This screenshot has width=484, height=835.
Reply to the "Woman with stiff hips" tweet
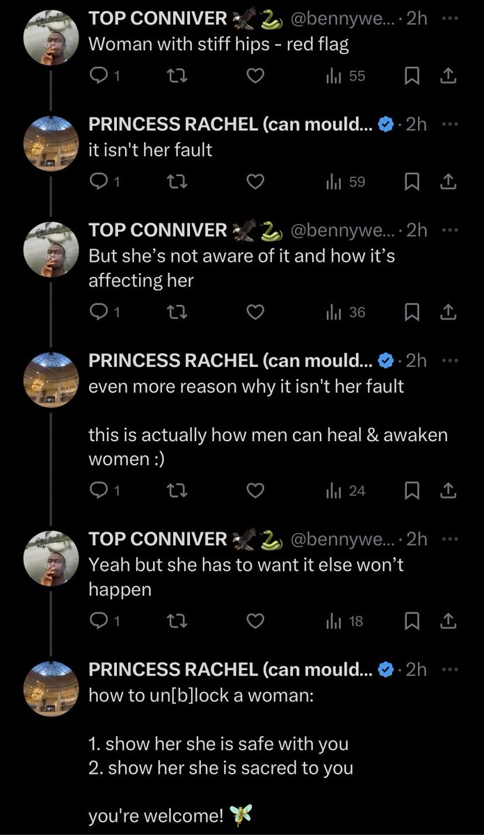(x=101, y=76)
